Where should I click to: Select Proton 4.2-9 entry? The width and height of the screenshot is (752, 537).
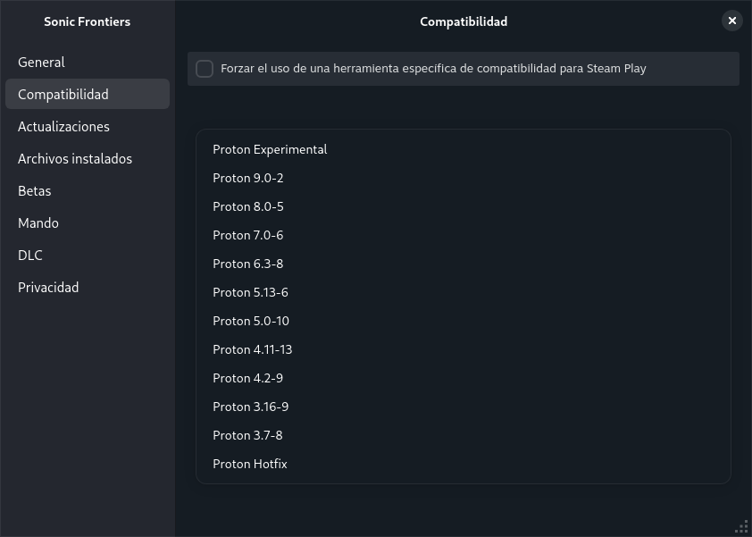pyautogui.click(x=247, y=378)
